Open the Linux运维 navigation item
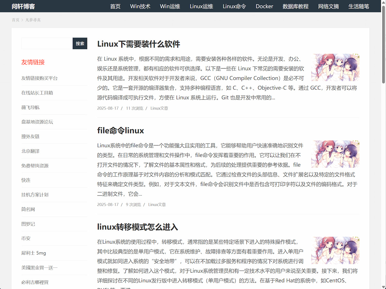The height and width of the screenshot is (289, 386). coord(201,6)
